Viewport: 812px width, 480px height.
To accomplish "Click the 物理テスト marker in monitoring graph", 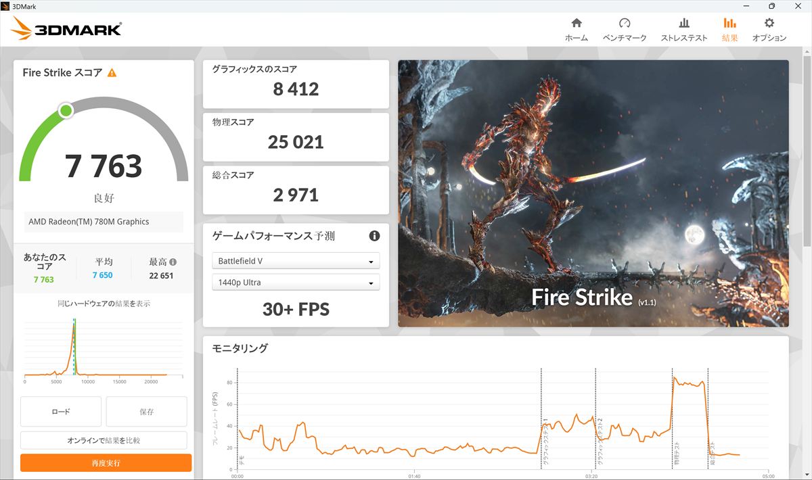I will [675, 454].
